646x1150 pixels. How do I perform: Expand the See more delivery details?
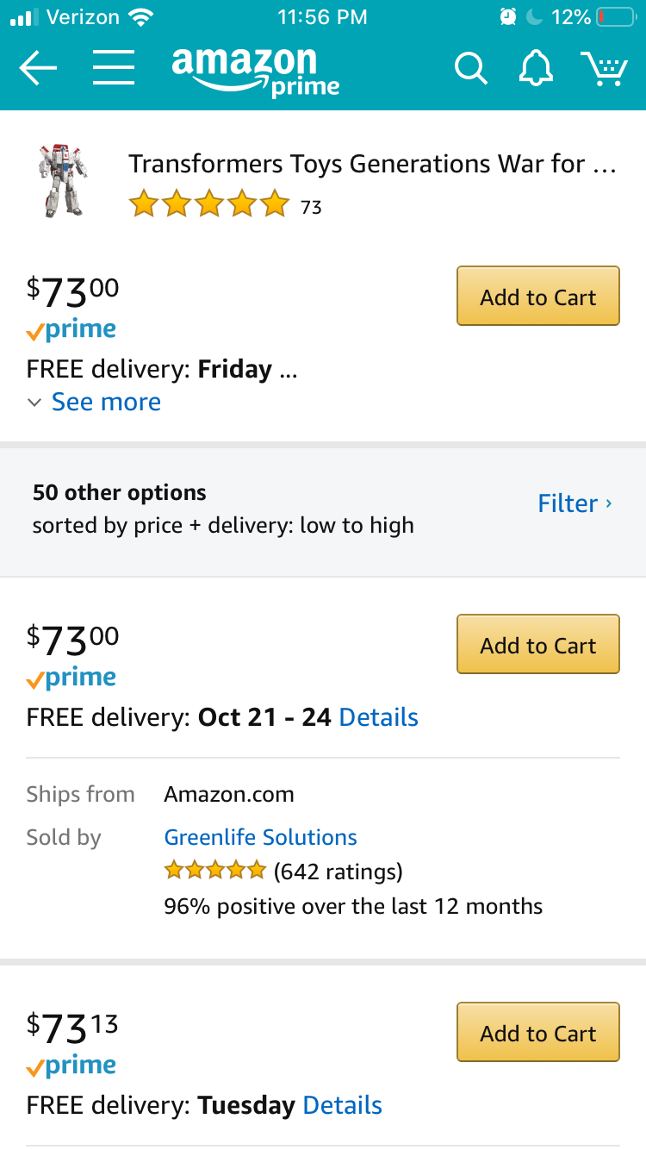105,402
